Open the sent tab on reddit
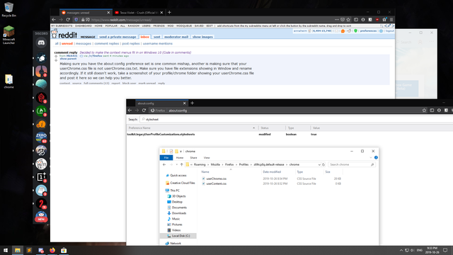453x255 pixels. point(156,37)
